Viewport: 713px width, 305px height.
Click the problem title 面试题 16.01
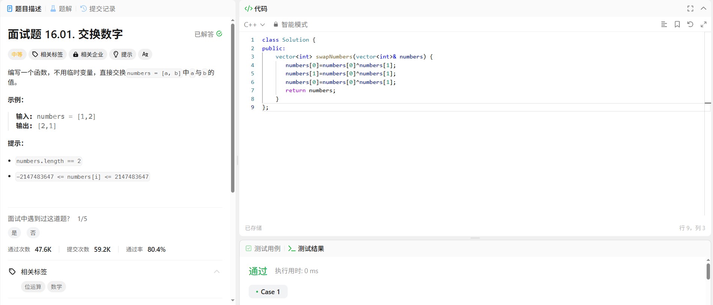tap(65, 34)
